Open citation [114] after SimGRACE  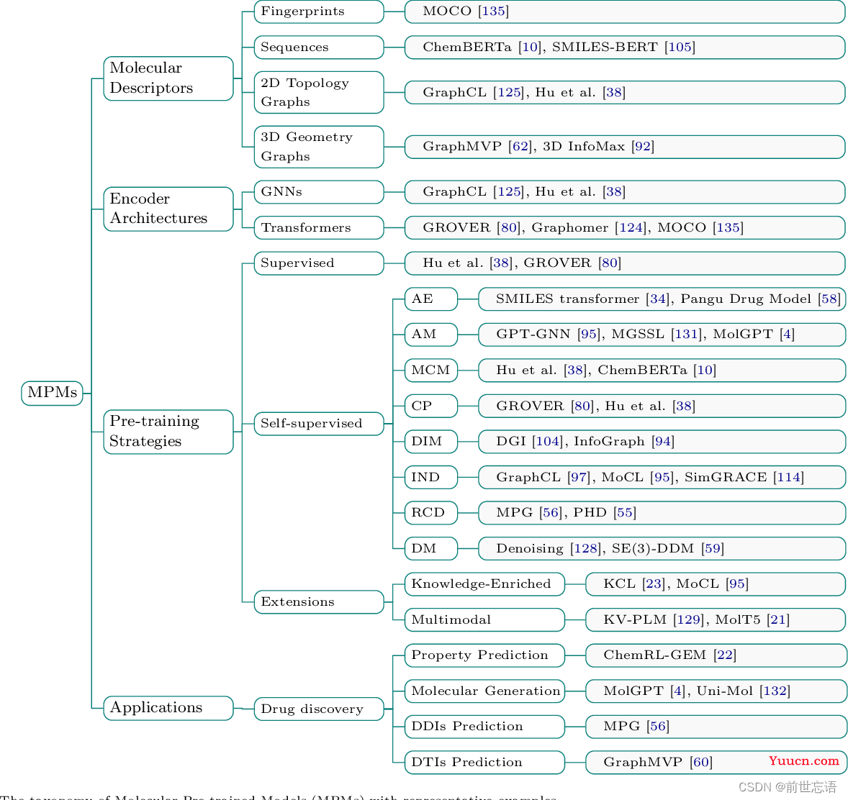click(x=788, y=477)
